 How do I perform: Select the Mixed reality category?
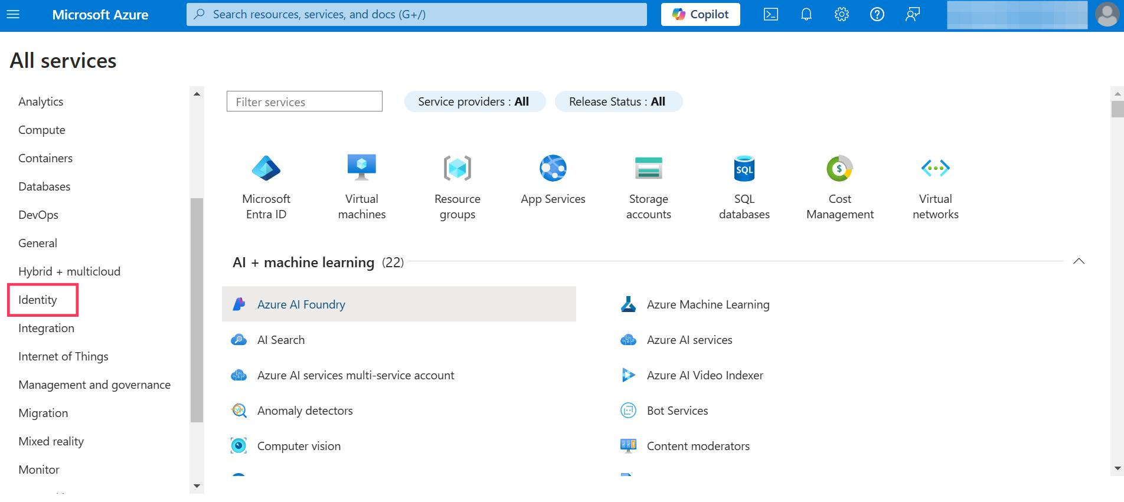(51, 441)
